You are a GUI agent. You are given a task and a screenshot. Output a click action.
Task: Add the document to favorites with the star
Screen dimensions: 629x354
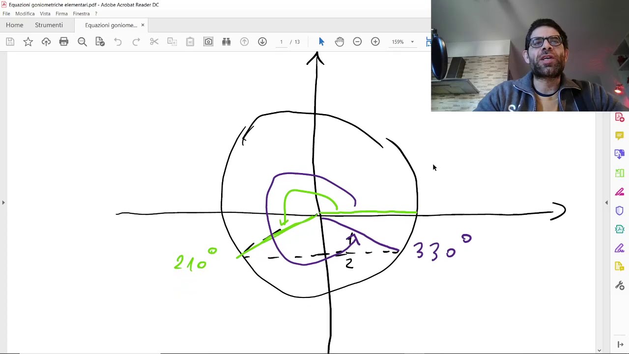point(28,42)
